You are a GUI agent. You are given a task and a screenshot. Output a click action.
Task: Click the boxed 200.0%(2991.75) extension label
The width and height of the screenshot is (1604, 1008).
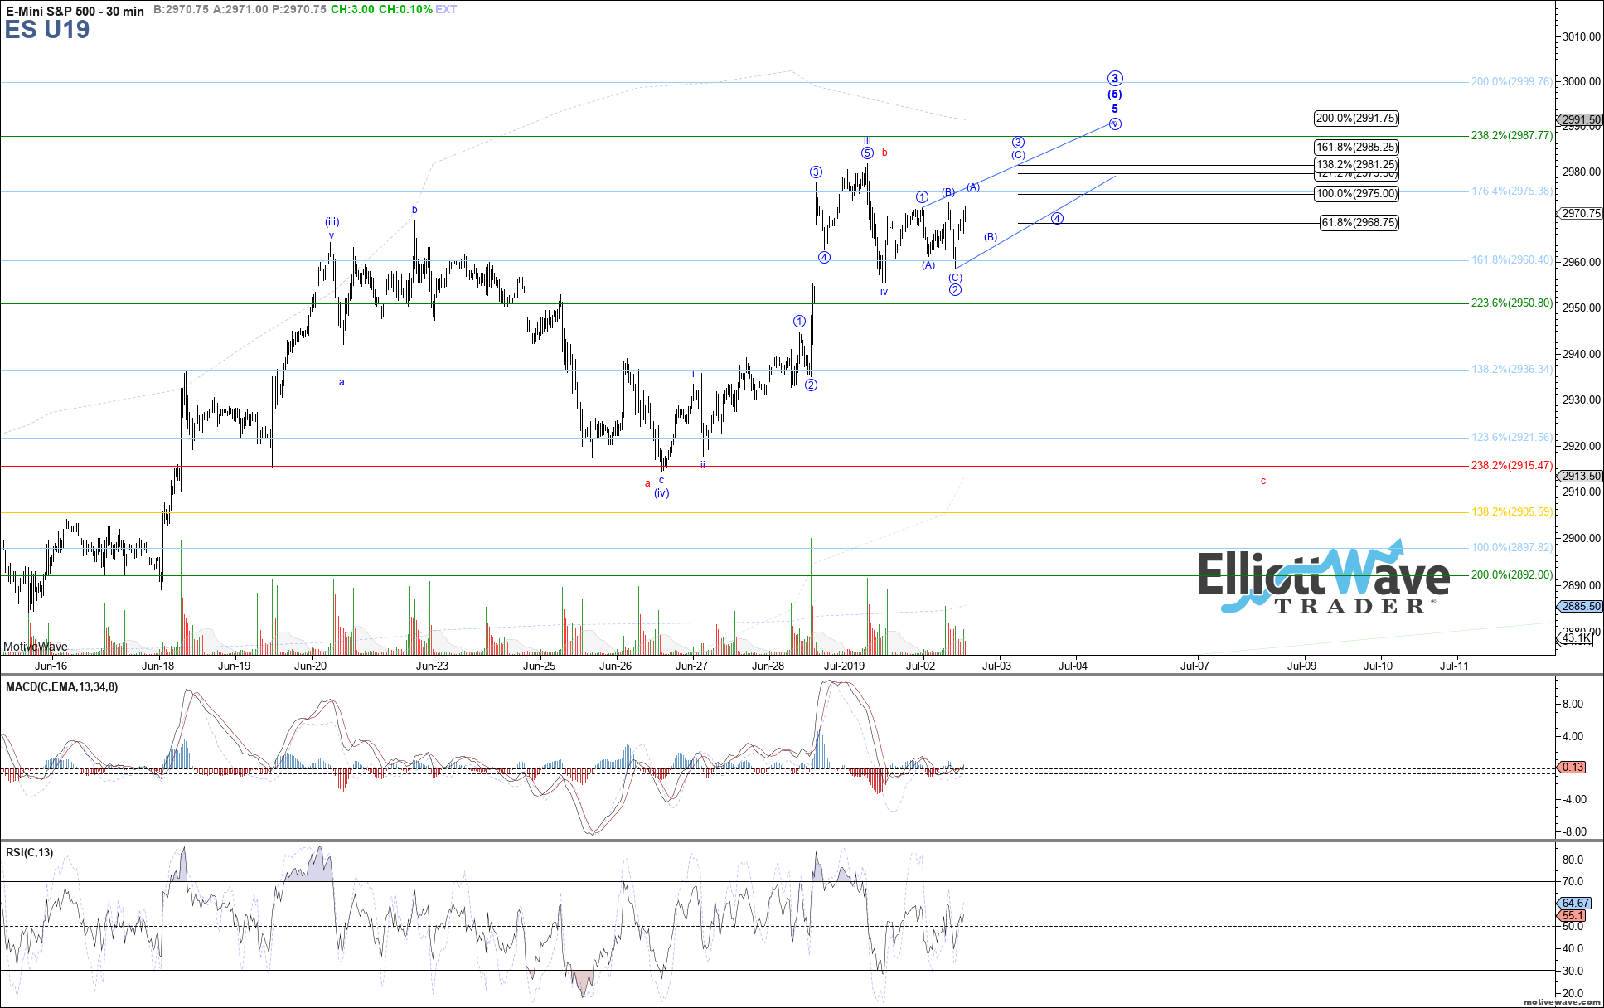[x=1356, y=119]
